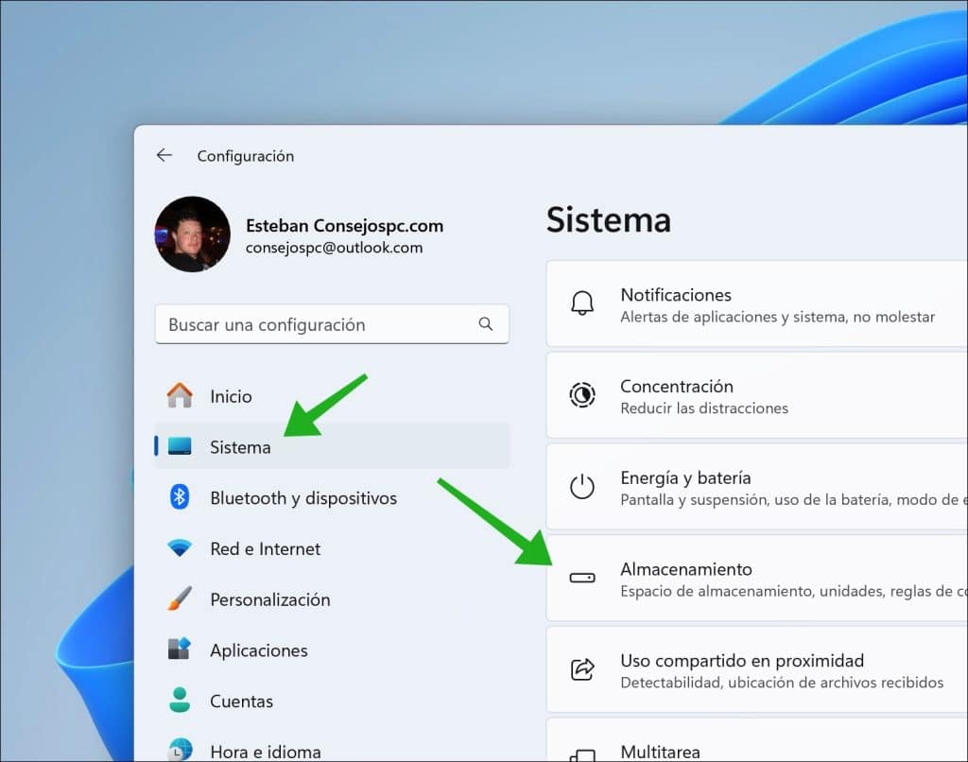Select Sistema in the sidebar

coord(332,446)
